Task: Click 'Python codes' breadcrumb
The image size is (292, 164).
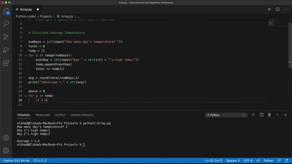Action: pyautogui.click(x=26, y=16)
